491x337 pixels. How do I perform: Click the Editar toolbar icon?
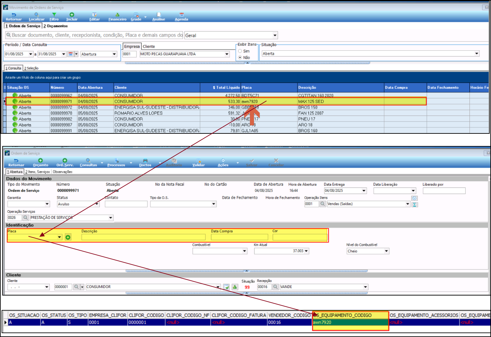click(94, 15)
